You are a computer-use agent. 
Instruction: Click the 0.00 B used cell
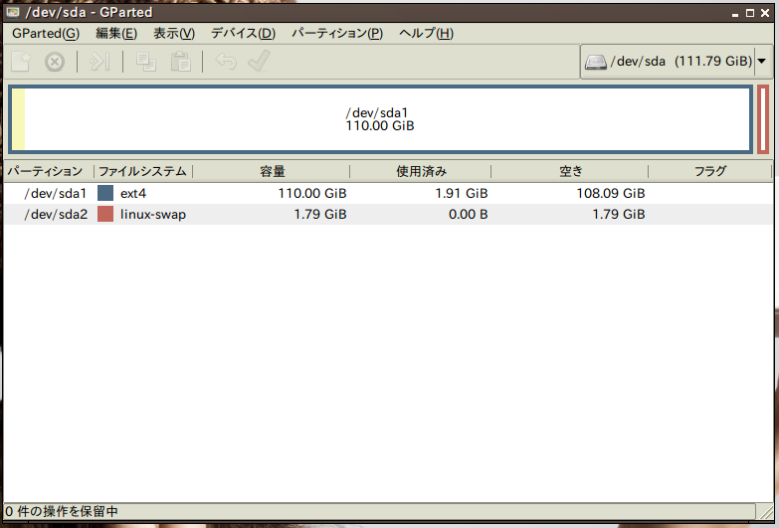pyautogui.click(x=468, y=215)
